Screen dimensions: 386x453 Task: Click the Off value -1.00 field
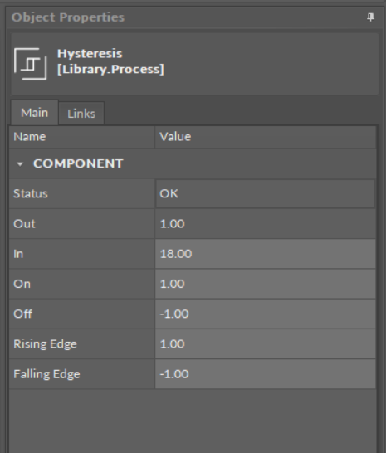265,314
